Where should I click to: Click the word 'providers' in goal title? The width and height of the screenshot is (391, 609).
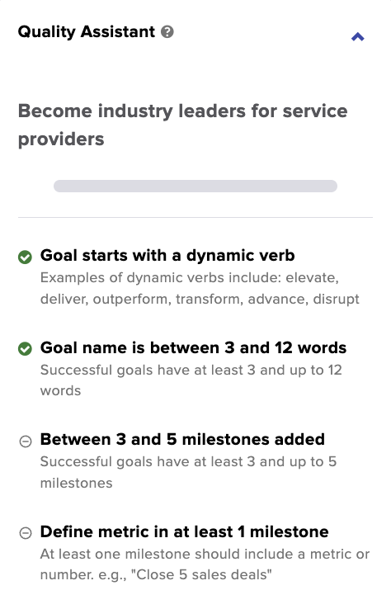(61, 139)
